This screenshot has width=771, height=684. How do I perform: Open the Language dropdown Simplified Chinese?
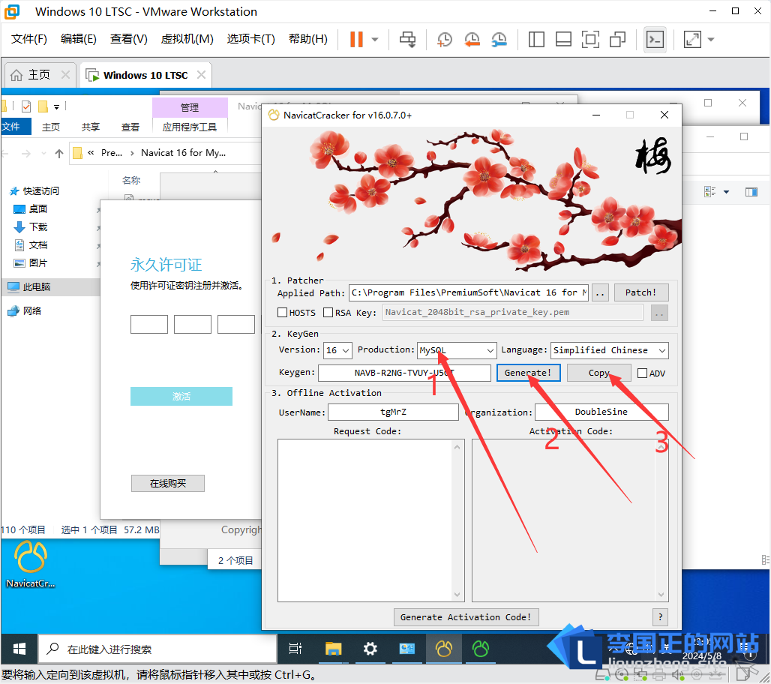tap(609, 350)
